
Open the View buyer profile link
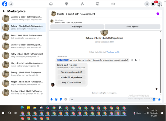(113, 52)
